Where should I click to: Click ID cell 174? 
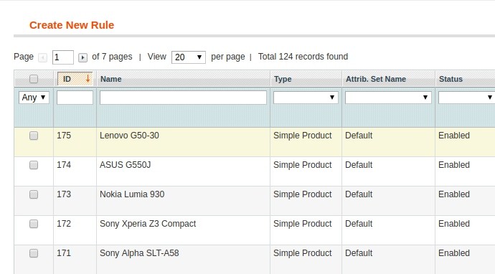click(64, 165)
